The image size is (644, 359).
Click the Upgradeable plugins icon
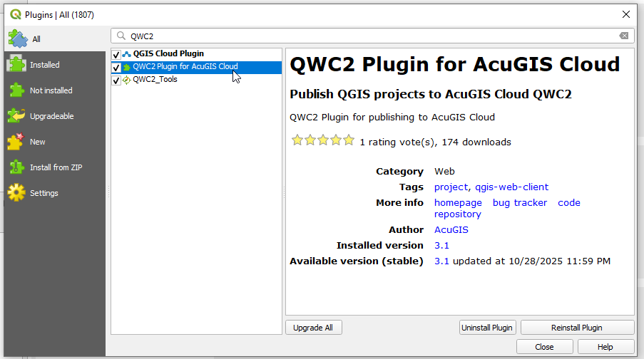pos(16,116)
